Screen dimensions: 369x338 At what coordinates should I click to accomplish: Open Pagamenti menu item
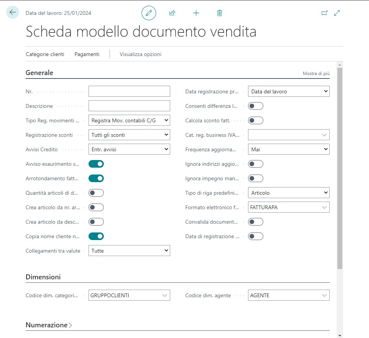pyautogui.click(x=87, y=54)
